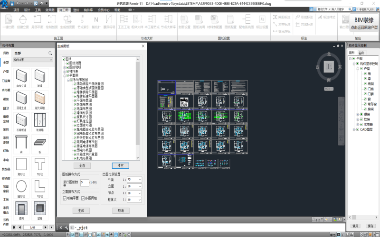The width and height of the screenshot is (380, 237).
Task: Click the 绘制剖面 draw section icon
Action: click(52, 19)
